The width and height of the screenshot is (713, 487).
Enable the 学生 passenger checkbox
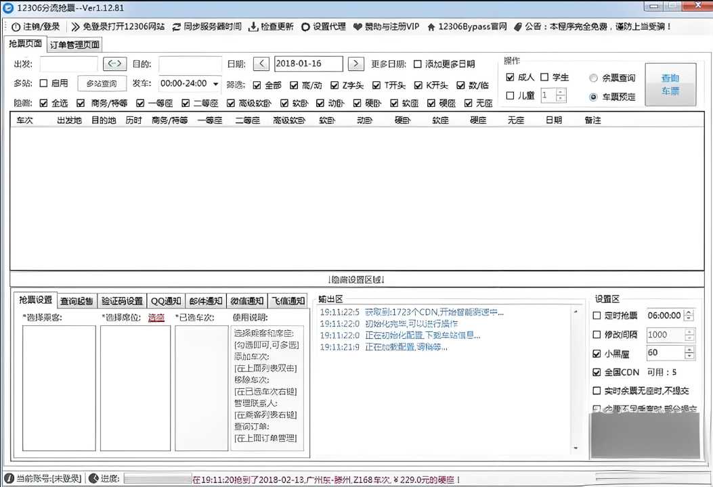click(x=544, y=77)
